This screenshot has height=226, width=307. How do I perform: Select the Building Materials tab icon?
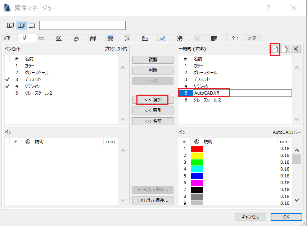[76, 39]
